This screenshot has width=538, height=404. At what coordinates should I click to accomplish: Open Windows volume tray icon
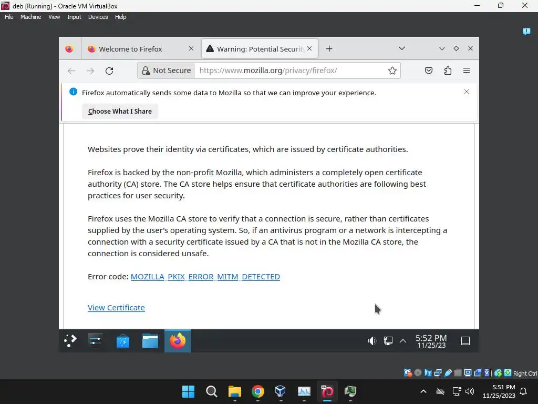pyautogui.click(x=470, y=391)
